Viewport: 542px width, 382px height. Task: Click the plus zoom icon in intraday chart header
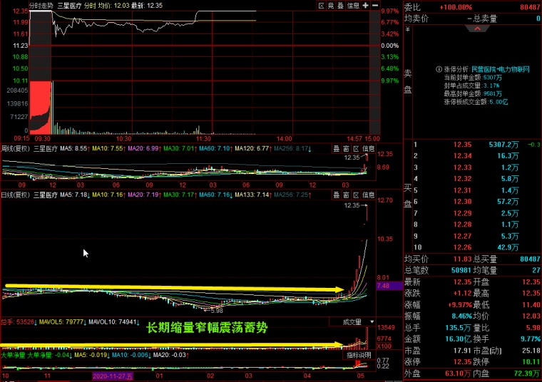click(366, 5)
